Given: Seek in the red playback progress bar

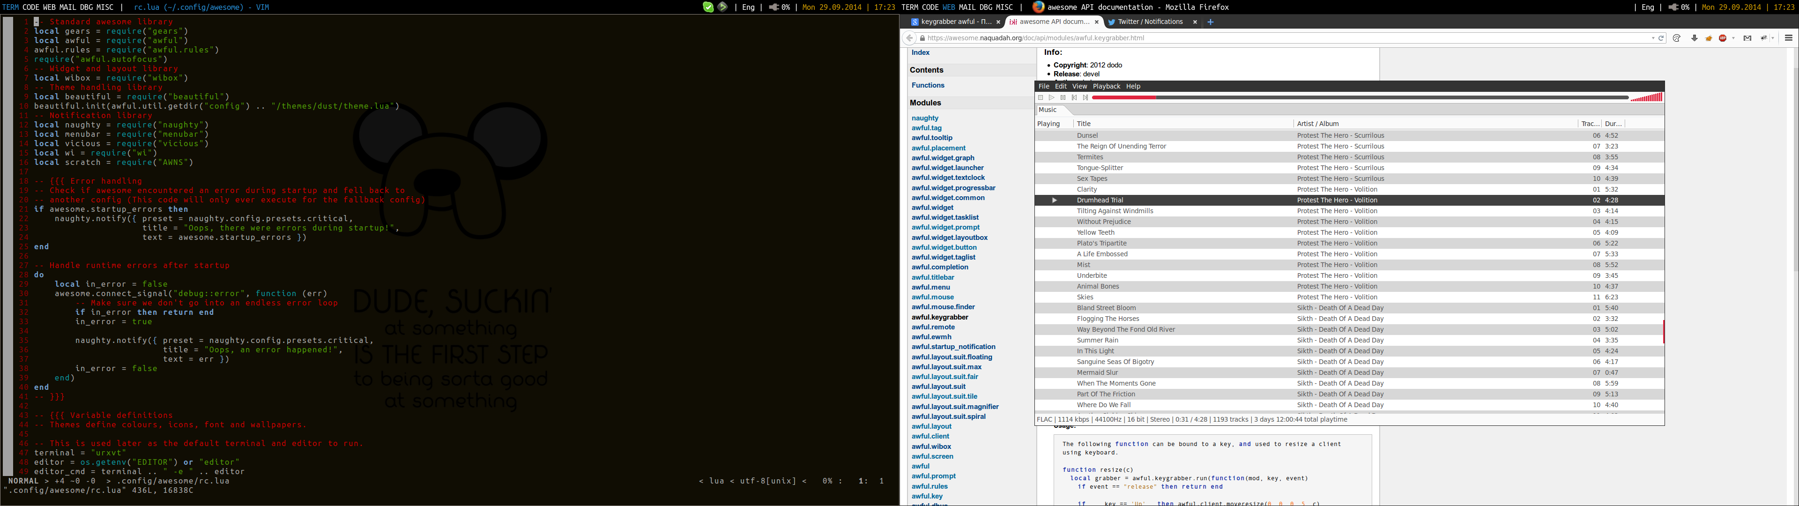Looking at the screenshot, I should point(1360,98).
